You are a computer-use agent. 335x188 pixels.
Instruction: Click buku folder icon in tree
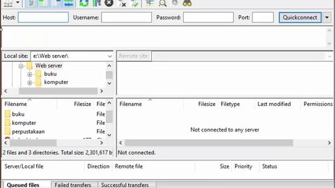tap(38, 74)
